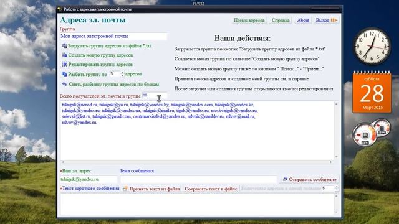Viewport: 399px width, 224px height.
Task: Click 'Сохранить текст в файле' button
Action: 211,189
